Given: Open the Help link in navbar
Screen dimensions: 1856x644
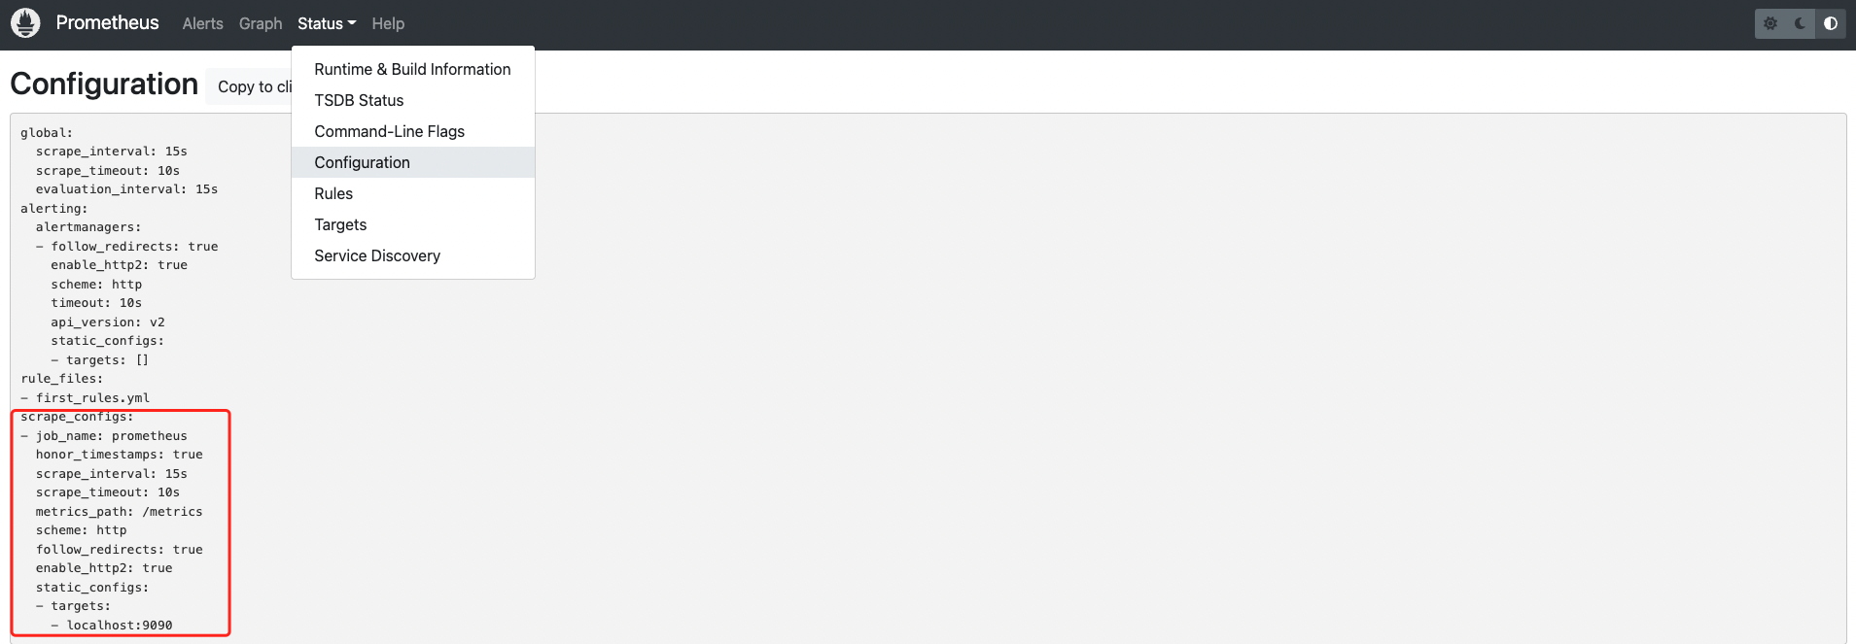Looking at the screenshot, I should (388, 23).
